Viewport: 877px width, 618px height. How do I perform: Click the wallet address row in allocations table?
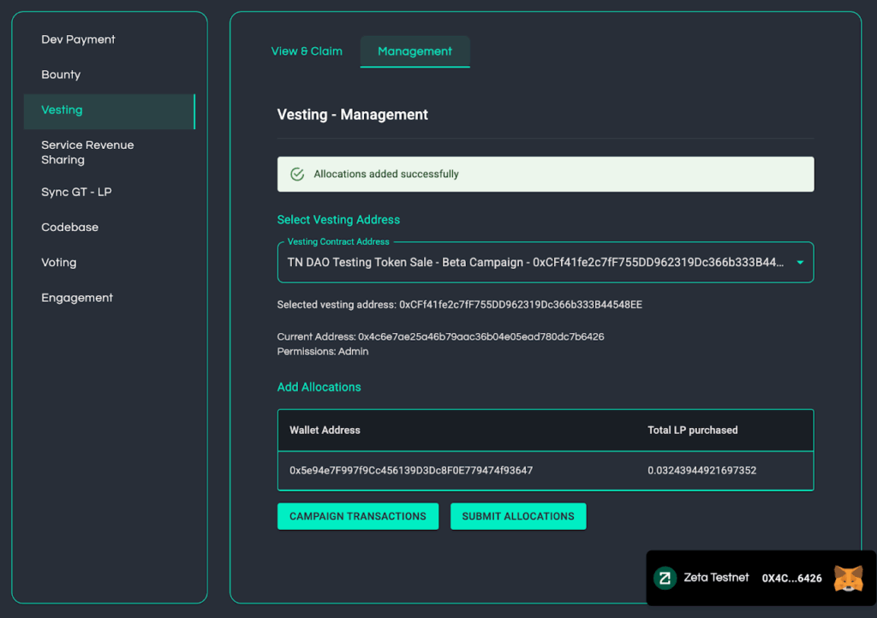[411, 470]
